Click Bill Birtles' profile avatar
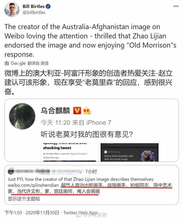This screenshot has width=183, height=219. point(12,10)
